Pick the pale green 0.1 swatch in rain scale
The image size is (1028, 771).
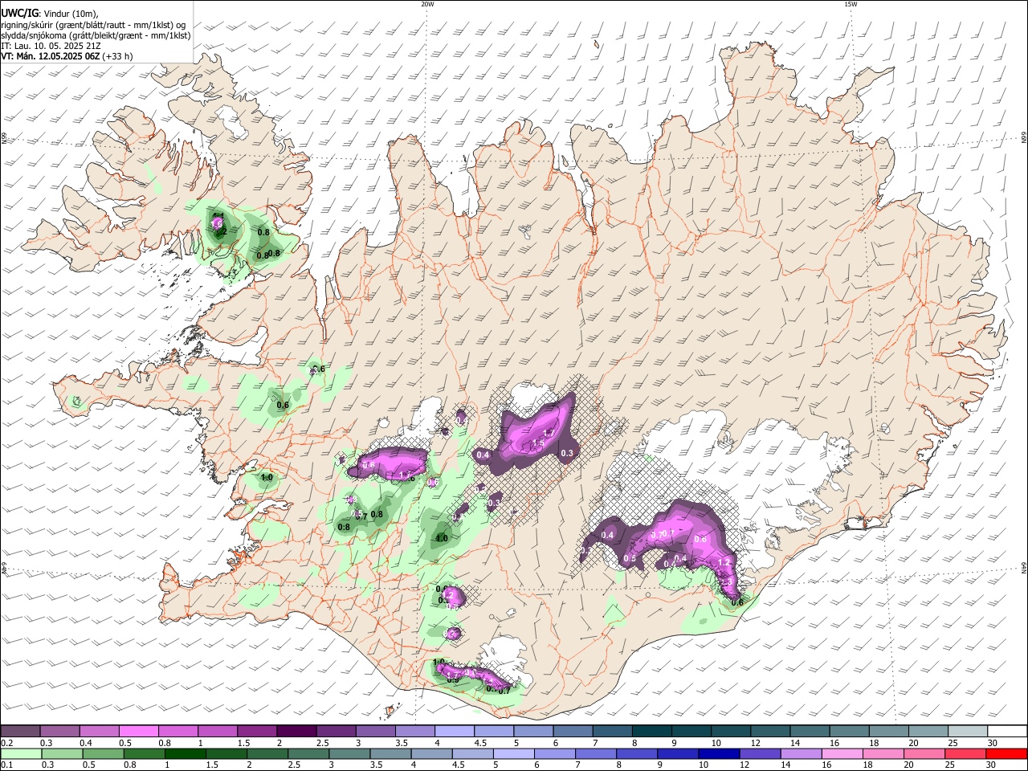tap(20, 753)
